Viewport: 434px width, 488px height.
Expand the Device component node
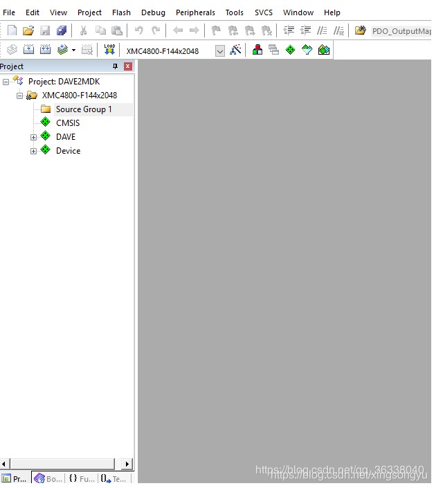pyautogui.click(x=33, y=152)
